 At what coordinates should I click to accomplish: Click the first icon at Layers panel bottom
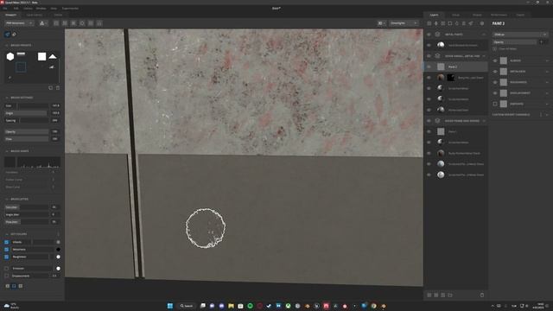pyautogui.click(x=429, y=295)
